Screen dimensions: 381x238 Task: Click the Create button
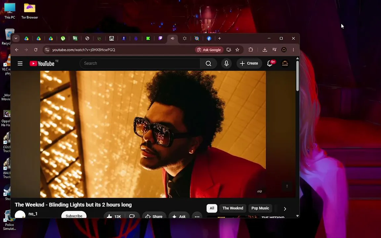(x=249, y=63)
